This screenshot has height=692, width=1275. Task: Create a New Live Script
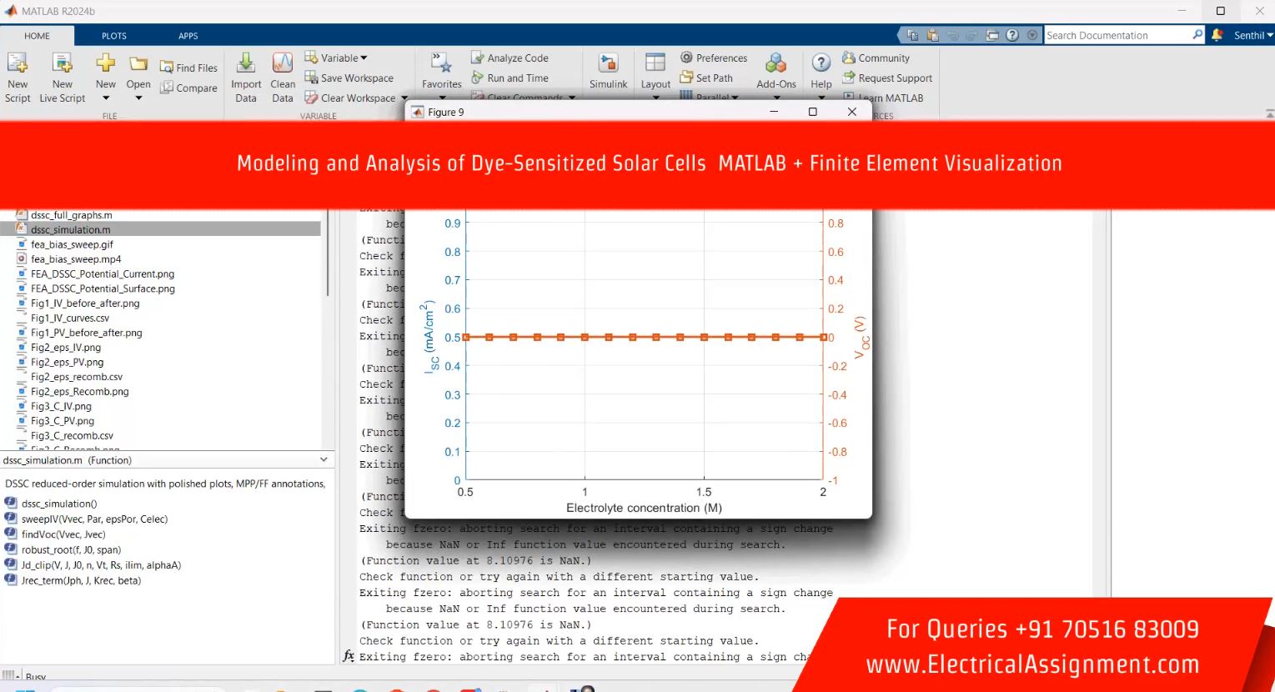point(62,64)
